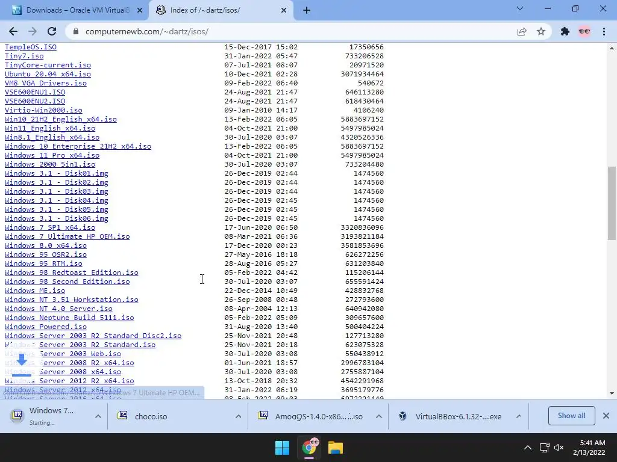Viewport: 617px width, 462px height.
Task: Download TempleOS.ISO link
Action: click(x=31, y=47)
